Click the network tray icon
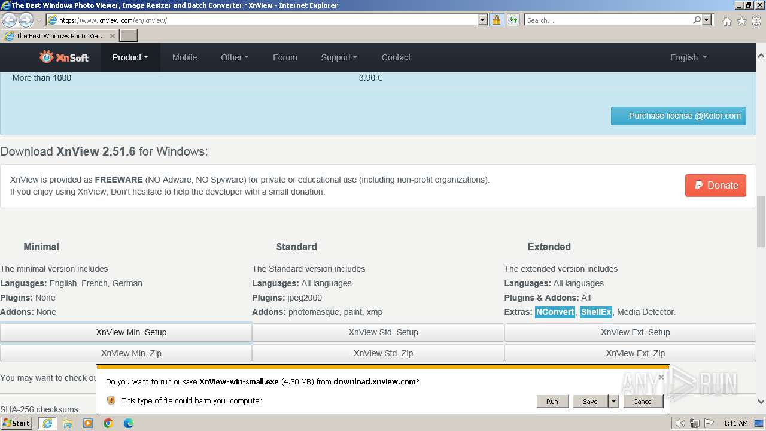Image resolution: width=766 pixels, height=431 pixels. 694,423
